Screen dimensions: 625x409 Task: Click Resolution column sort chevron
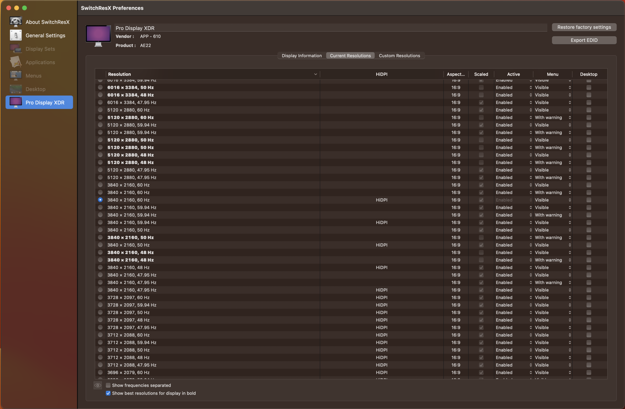[x=315, y=74]
